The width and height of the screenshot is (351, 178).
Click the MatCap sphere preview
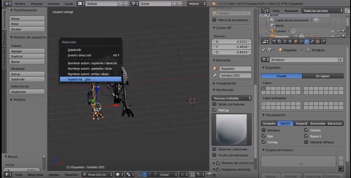(231, 128)
